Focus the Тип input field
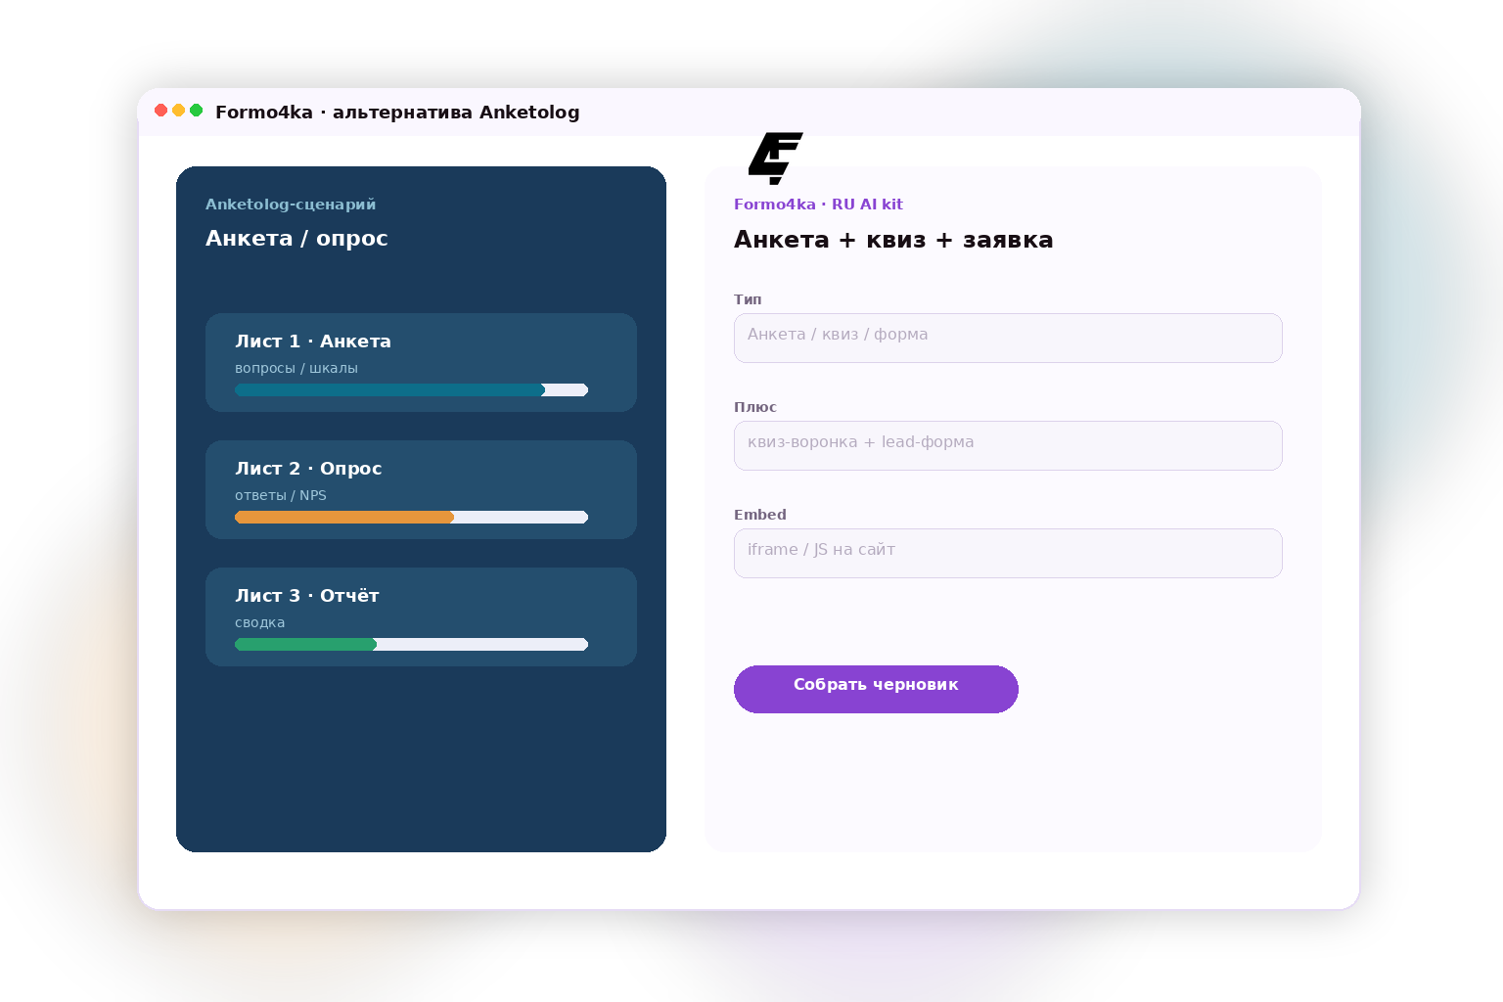Image resolution: width=1503 pixels, height=1002 pixels. pyautogui.click(x=1008, y=338)
